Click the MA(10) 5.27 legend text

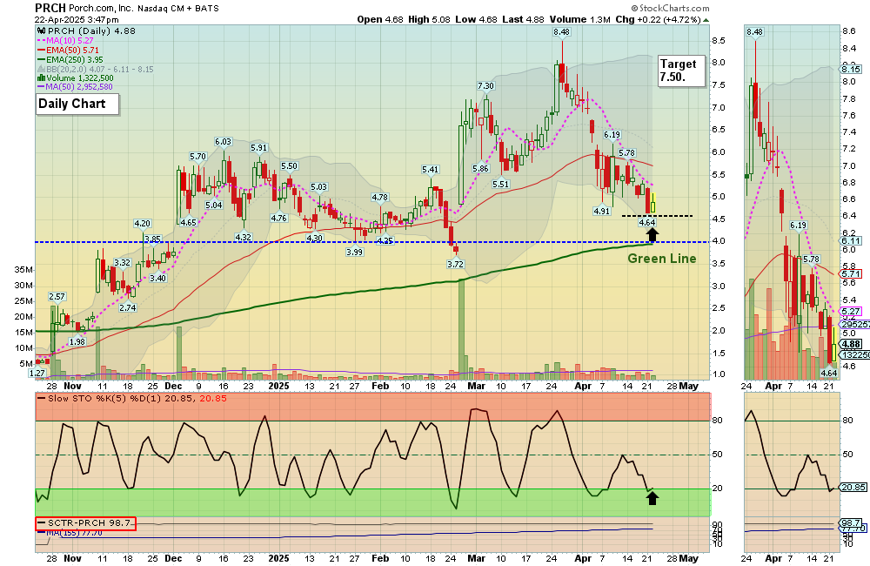[x=70, y=41]
